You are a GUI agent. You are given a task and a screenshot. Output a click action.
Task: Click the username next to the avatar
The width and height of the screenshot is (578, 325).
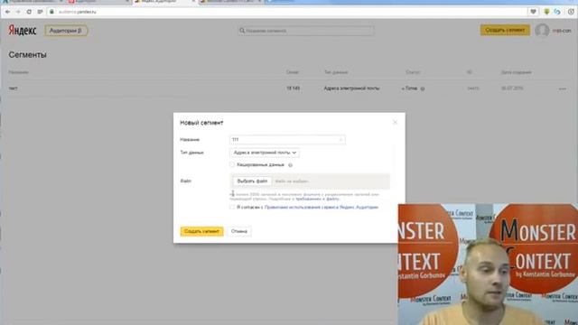[x=562, y=31]
